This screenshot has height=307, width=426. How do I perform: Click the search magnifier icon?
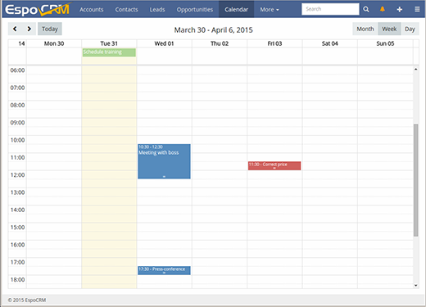[x=366, y=9]
